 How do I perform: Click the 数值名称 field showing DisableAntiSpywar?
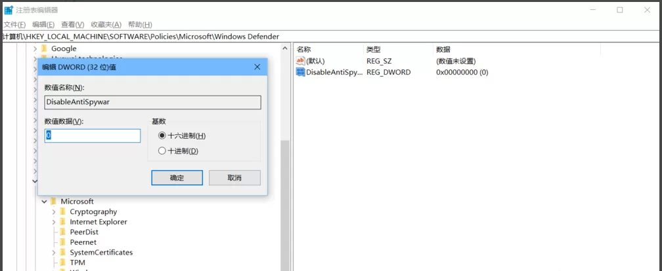tap(153, 103)
